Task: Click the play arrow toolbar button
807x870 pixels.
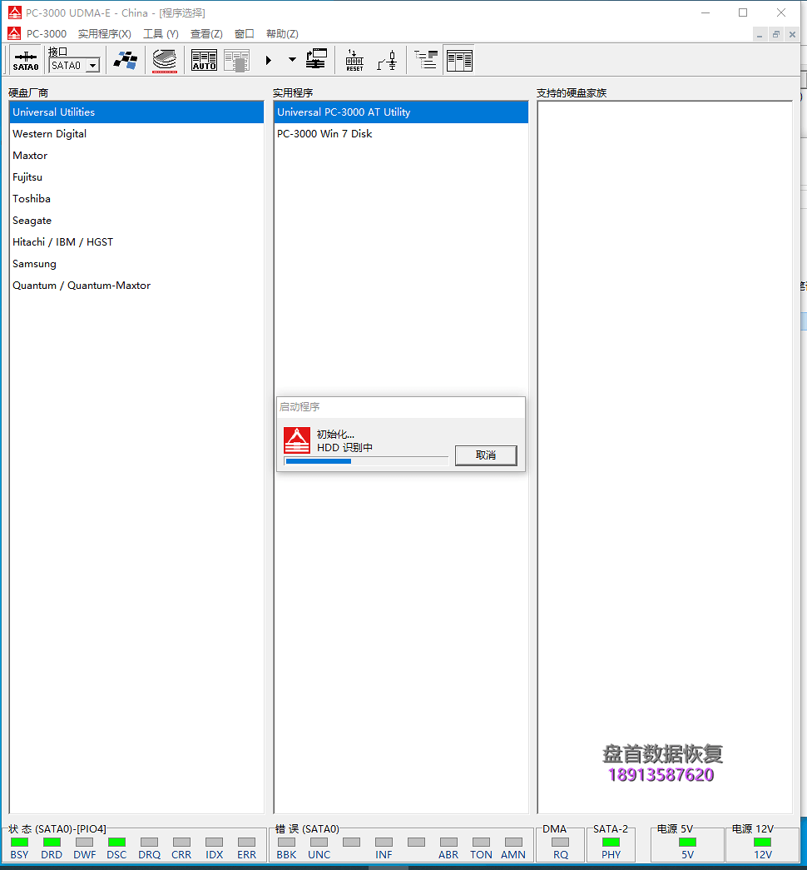Action: [269, 60]
